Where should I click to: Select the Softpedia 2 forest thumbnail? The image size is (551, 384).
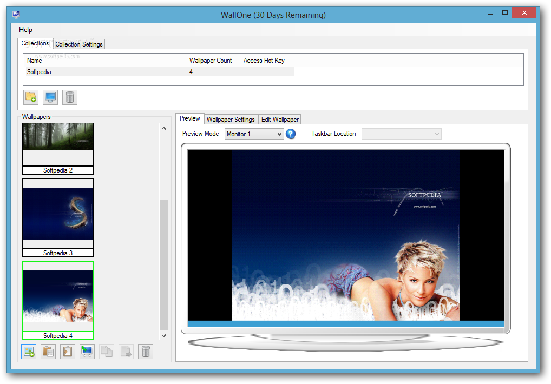[58, 149]
